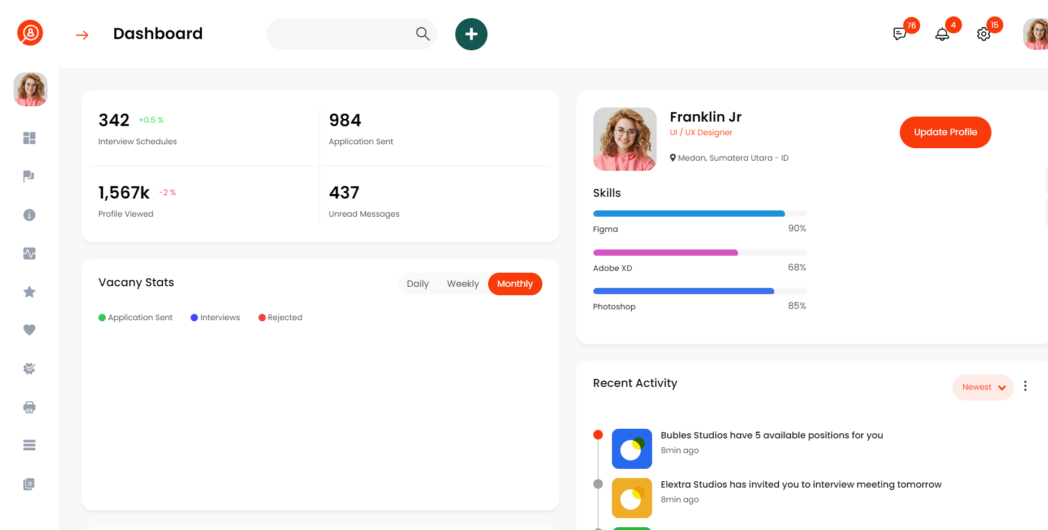
Task: Open Recent Activity three-dot menu
Action: [x=1025, y=386]
